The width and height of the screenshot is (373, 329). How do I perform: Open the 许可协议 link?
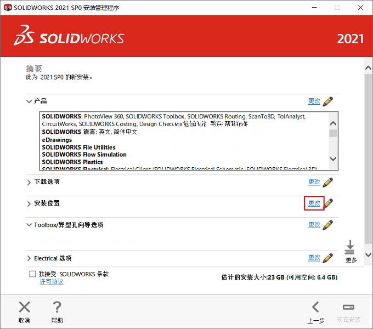coord(52,282)
